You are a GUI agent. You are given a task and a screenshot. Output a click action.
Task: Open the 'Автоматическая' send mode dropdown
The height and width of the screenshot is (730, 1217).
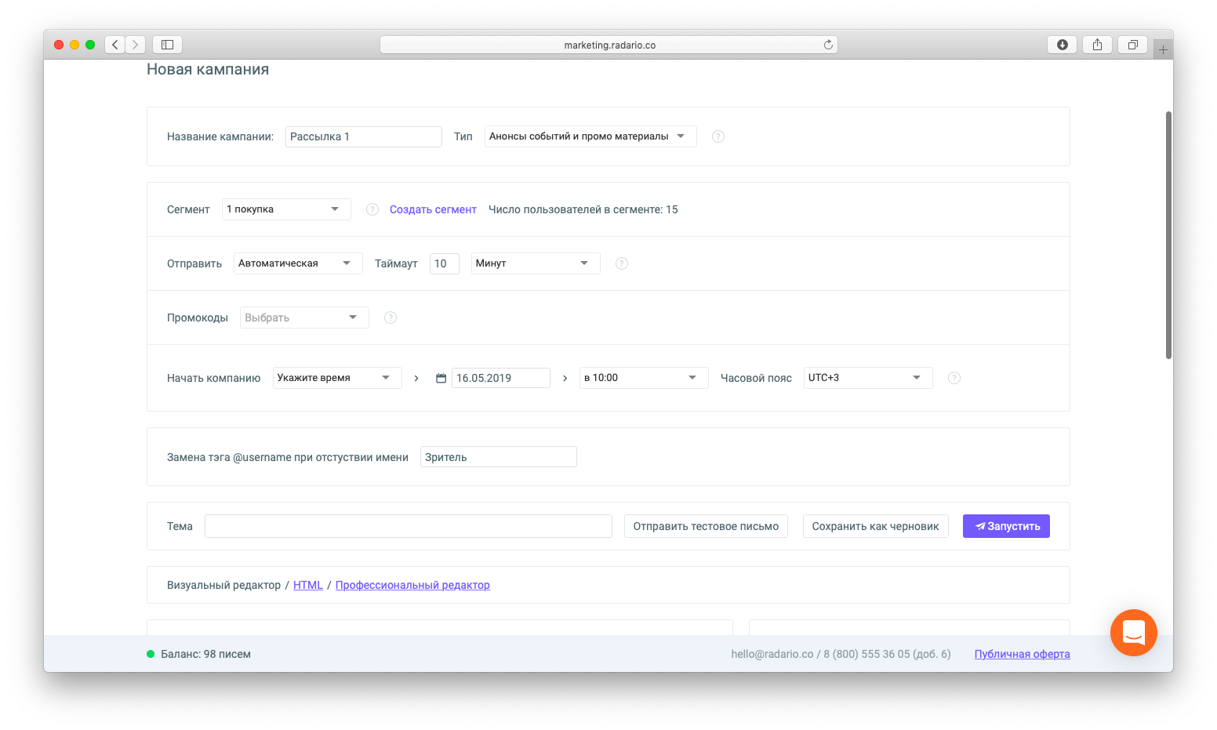click(298, 263)
